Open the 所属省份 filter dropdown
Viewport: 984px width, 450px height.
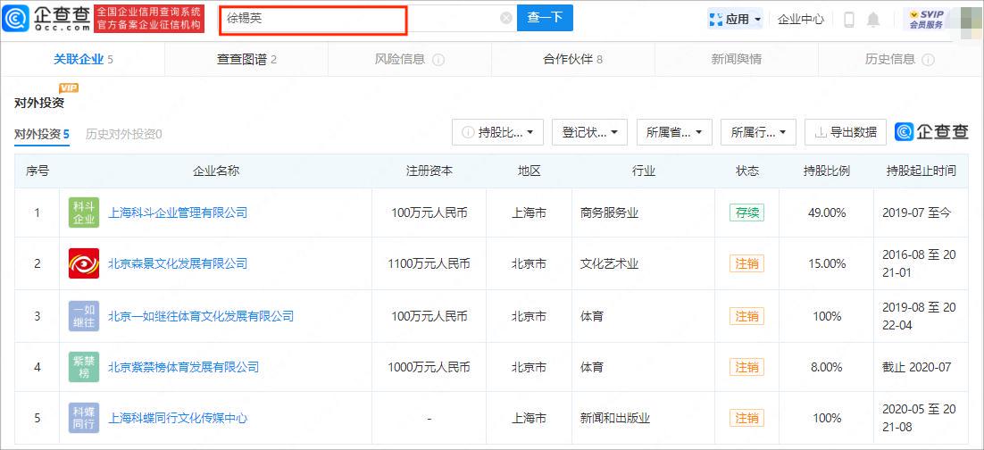pos(674,132)
